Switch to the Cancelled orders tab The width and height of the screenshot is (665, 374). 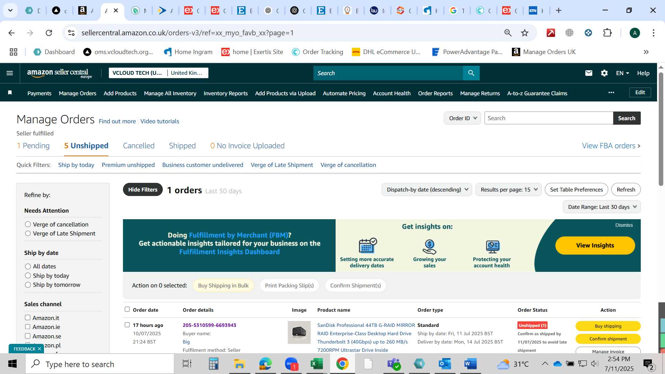139,146
